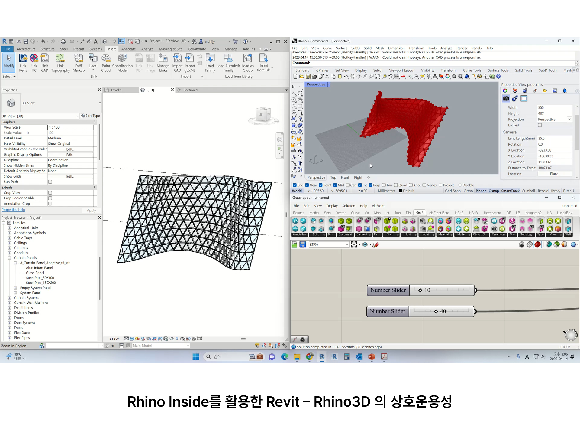Open Properties help link
Viewport: 580px width, 426px height.
click(x=13, y=210)
